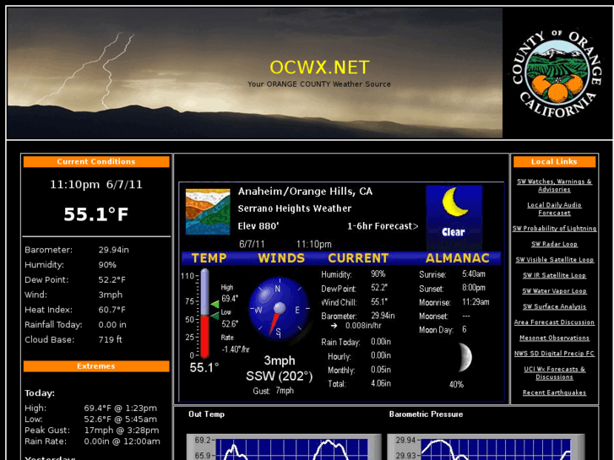The width and height of the screenshot is (614, 460).
Task: Click the 1-6hr Forecast> label
Action: click(x=383, y=226)
